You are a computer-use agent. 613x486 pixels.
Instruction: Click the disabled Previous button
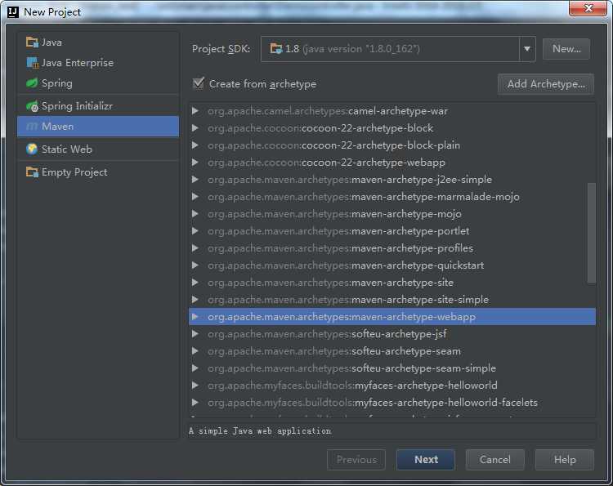click(356, 459)
